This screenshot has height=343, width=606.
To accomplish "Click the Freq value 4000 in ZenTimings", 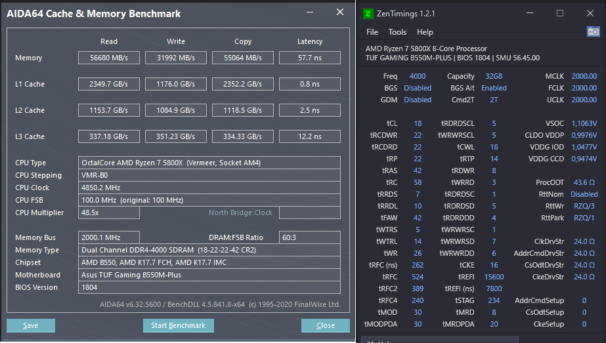I will 418,76.
